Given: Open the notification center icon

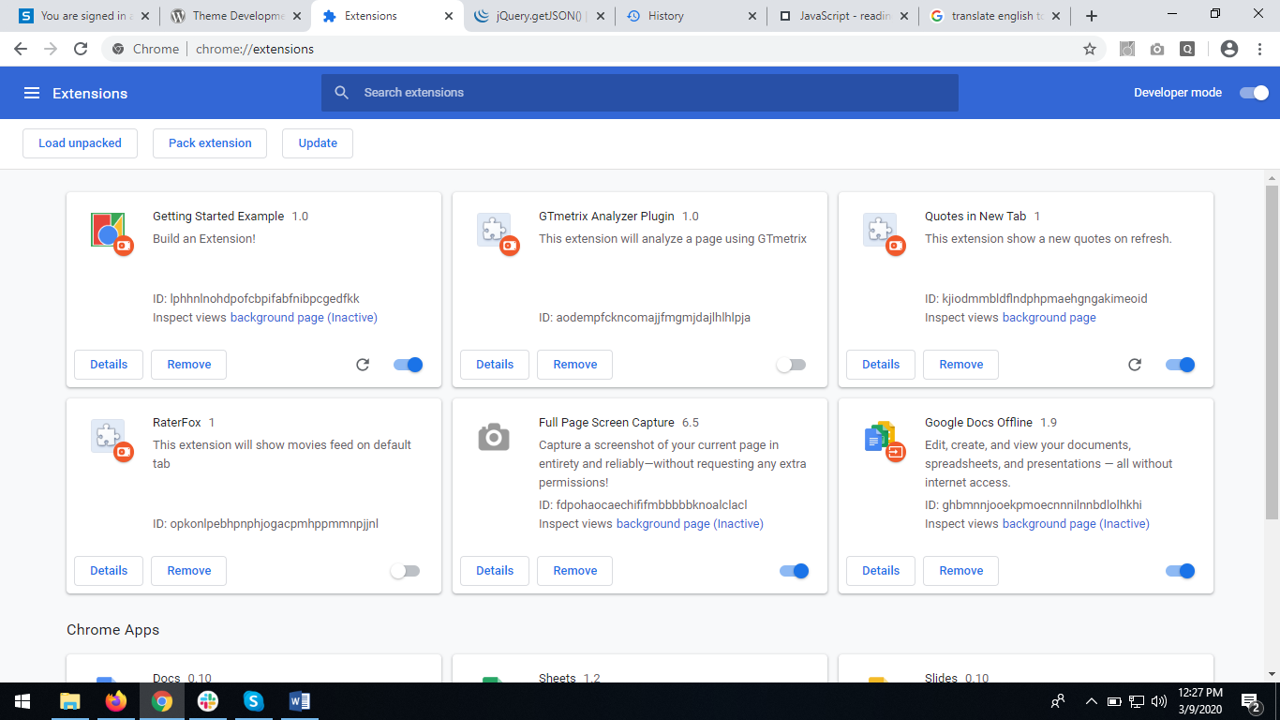Looking at the screenshot, I should pyautogui.click(x=1251, y=701).
